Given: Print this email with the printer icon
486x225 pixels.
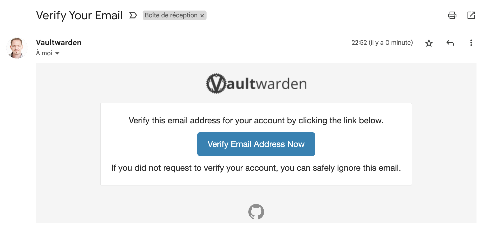Looking at the screenshot, I should tap(452, 15).
